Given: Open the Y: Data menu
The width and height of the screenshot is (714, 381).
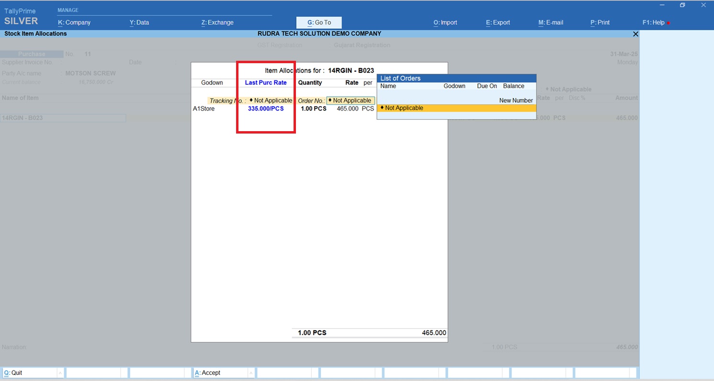Looking at the screenshot, I should tap(139, 22).
